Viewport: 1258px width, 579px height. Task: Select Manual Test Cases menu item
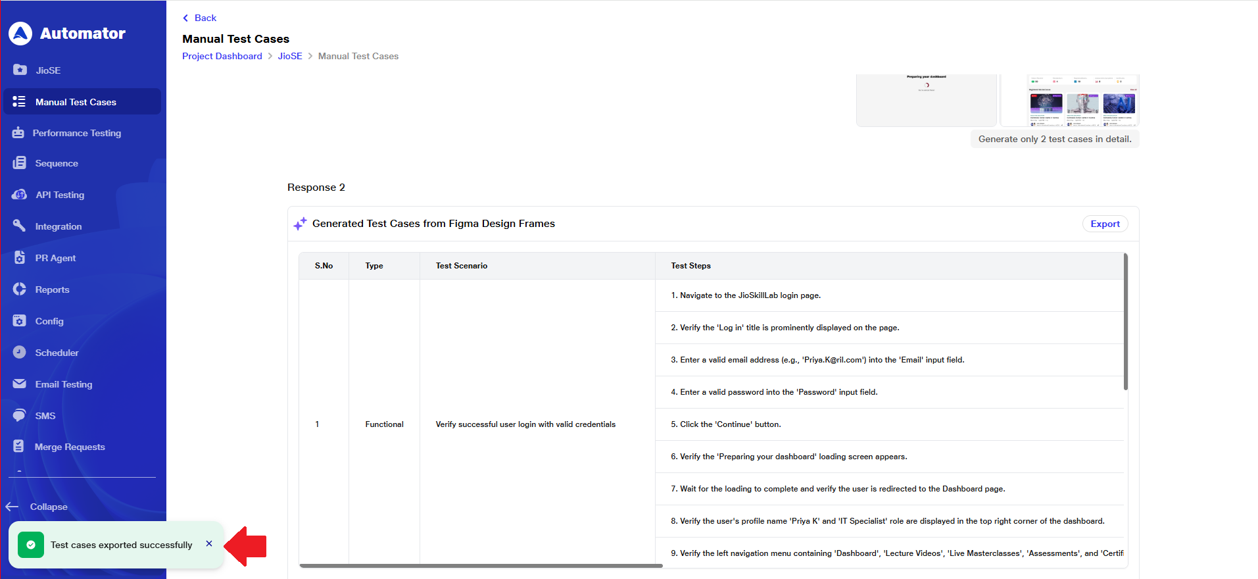coord(76,102)
